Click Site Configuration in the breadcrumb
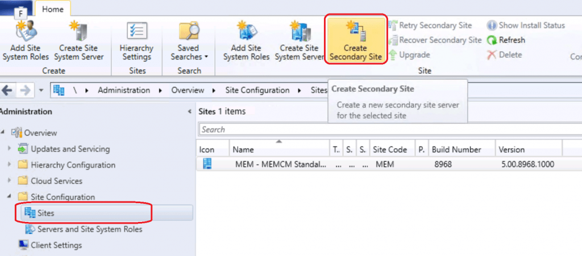 tap(257, 90)
